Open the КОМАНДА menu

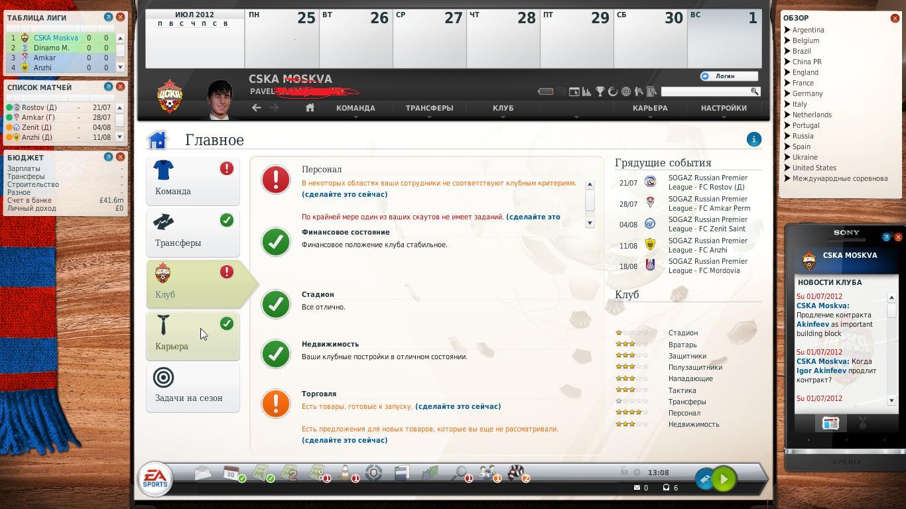[x=356, y=108]
